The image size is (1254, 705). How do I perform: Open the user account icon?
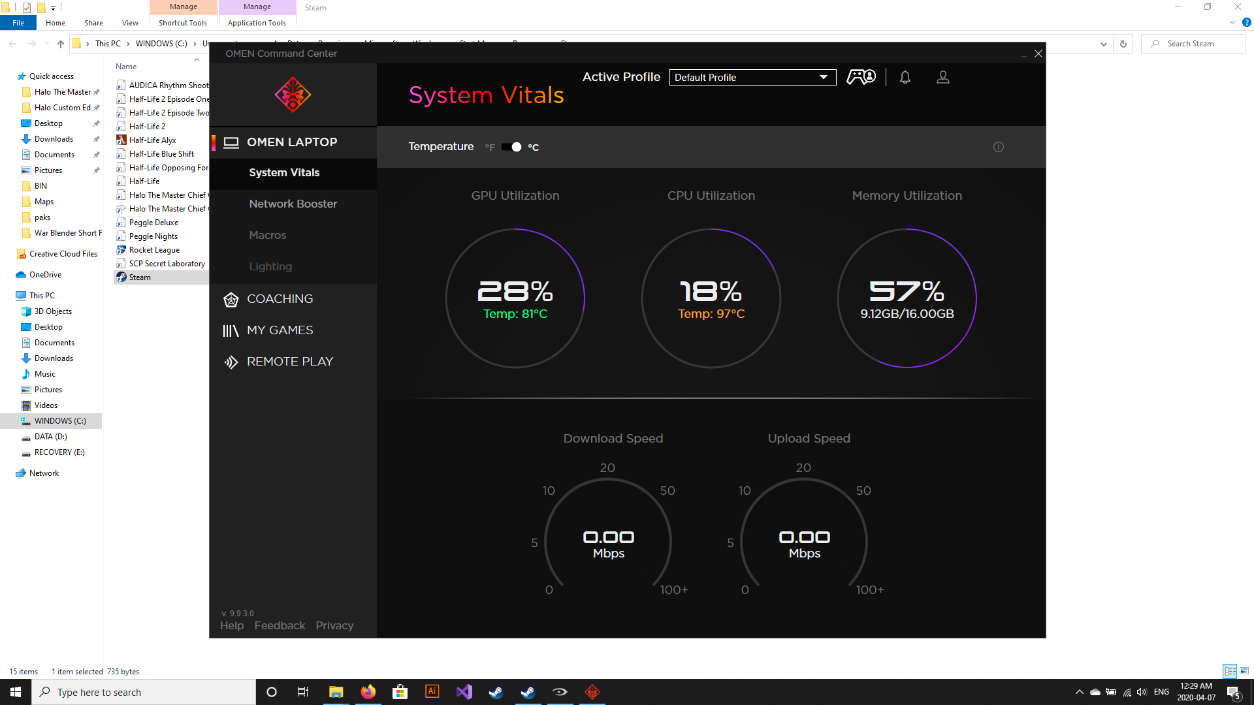[x=943, y=77]
